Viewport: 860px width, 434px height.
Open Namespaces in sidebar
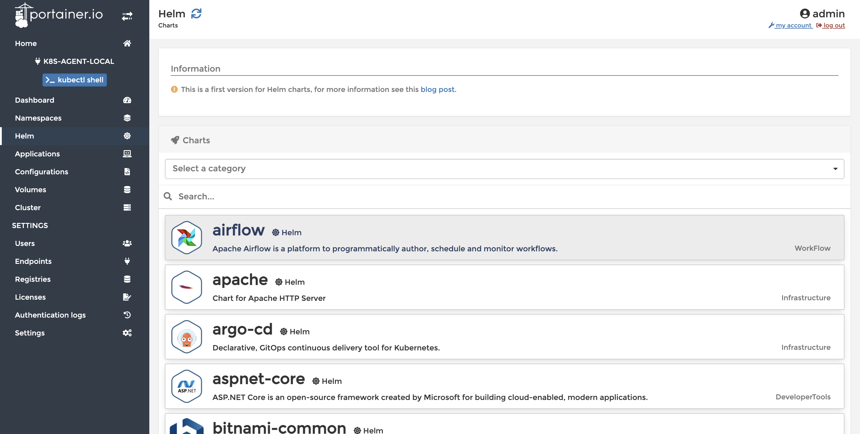point(38,118)
